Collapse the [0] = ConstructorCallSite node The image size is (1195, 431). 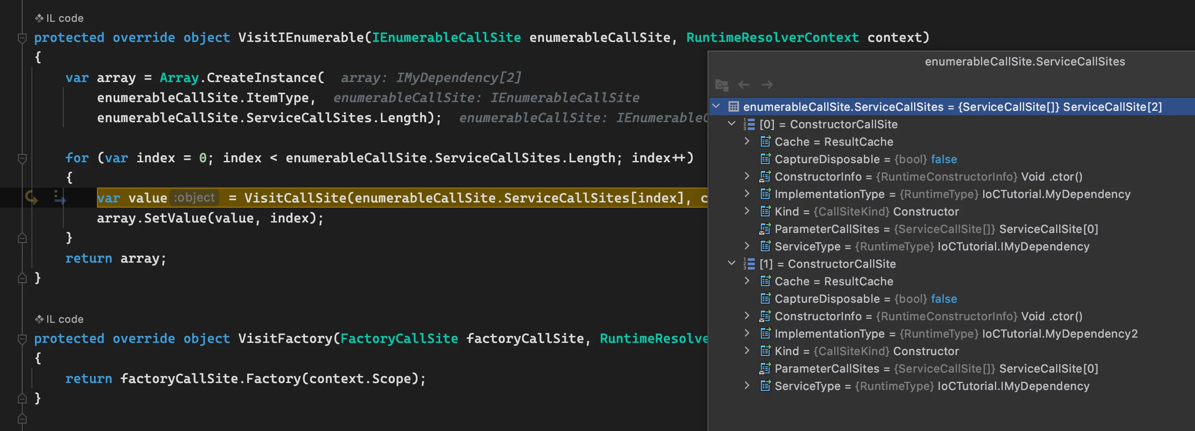click(x=732, y=124)
